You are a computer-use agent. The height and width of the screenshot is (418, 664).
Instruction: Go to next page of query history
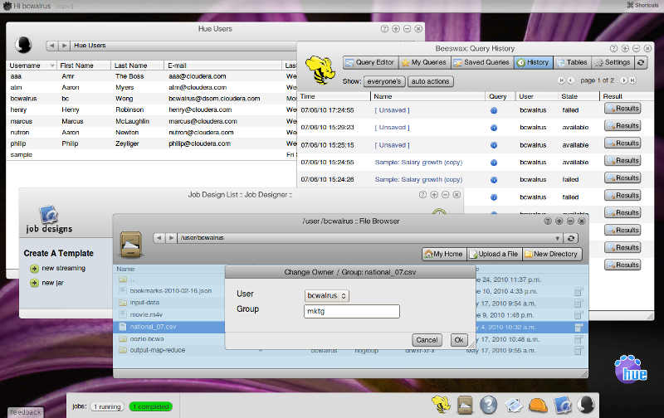pyautogui.click(x=624, y=80)
